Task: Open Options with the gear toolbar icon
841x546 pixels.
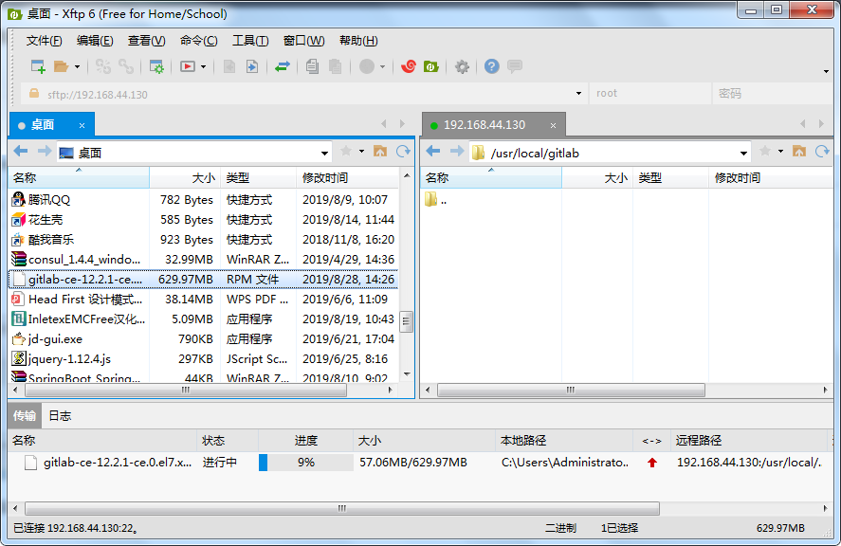Action: pyautogui.click(x=462, y=66)
